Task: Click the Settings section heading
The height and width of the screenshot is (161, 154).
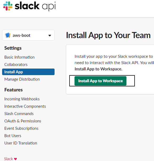Action: coord(13,48)
